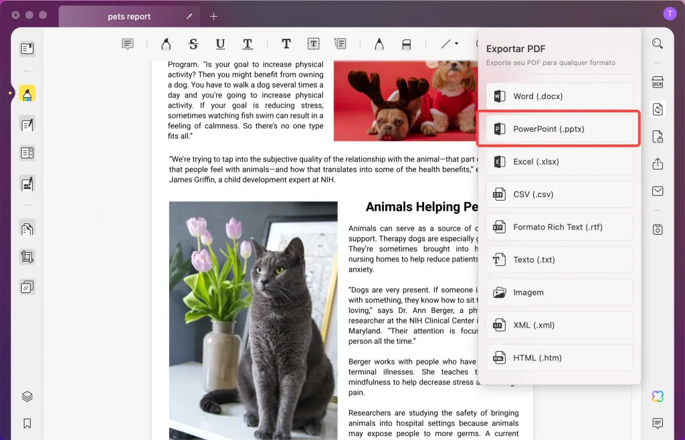
Task: Open the Text Box tool
Action: (x=313, y=43)
